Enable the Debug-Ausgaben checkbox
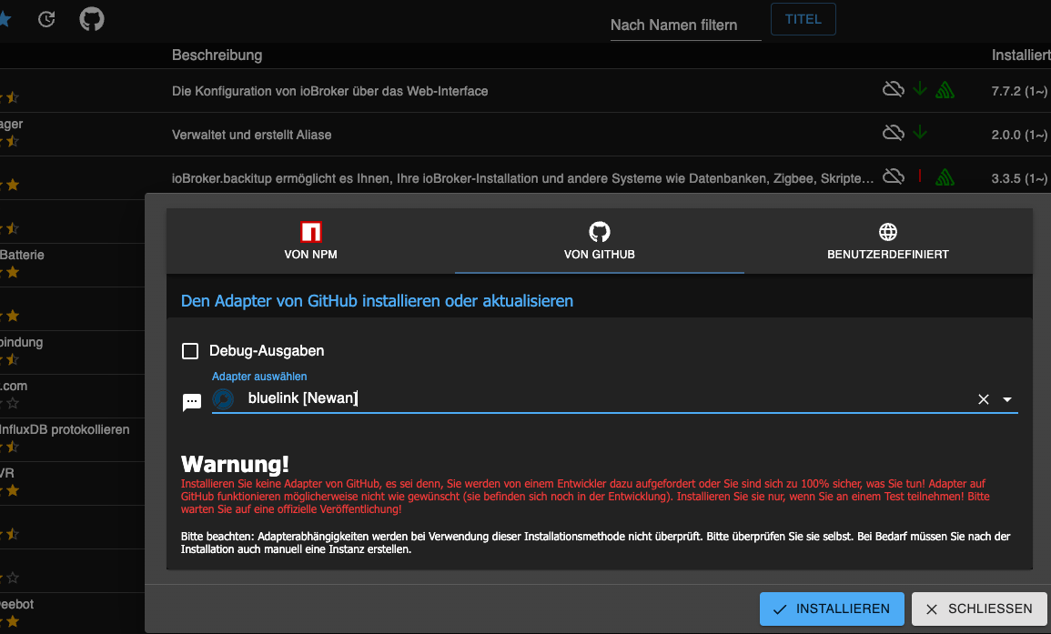 pyautogui.click(x=190, y=351)
